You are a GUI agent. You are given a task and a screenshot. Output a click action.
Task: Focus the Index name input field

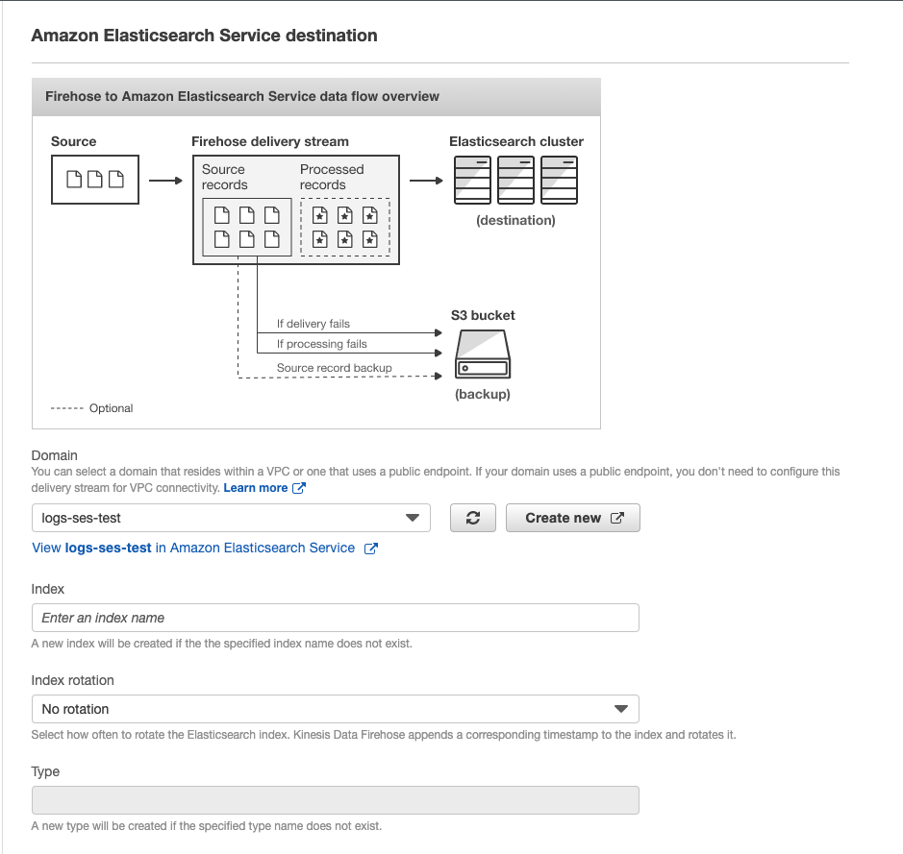(x=336, y=618)
